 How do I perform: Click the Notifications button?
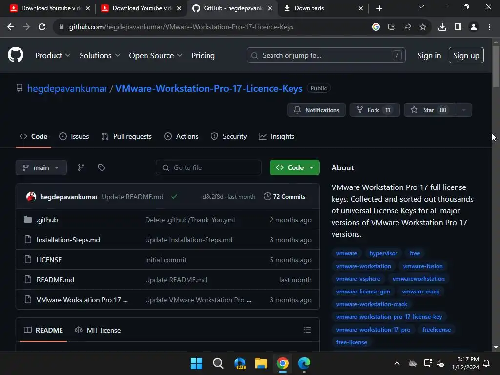coord(316,110)
